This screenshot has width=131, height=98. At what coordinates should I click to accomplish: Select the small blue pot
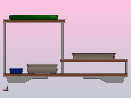click(x=16, y=71)
